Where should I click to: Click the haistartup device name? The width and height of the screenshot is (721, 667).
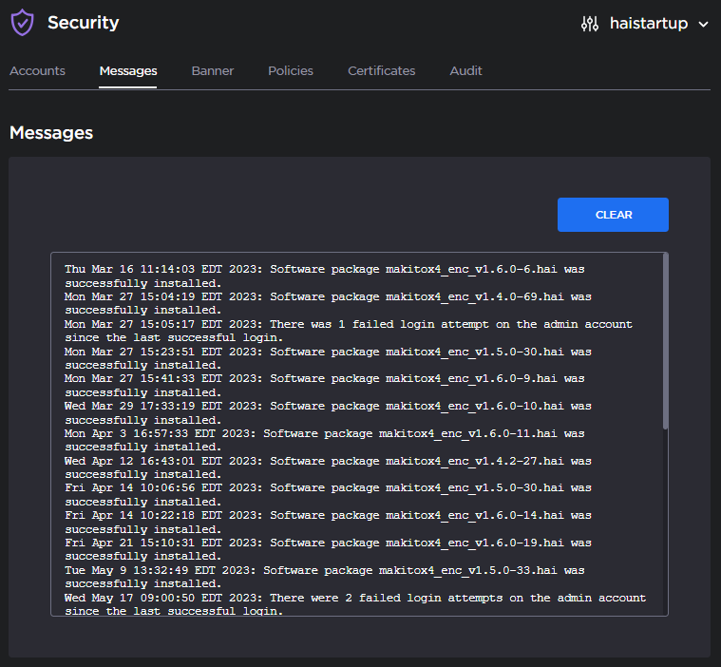click(648, 24)
